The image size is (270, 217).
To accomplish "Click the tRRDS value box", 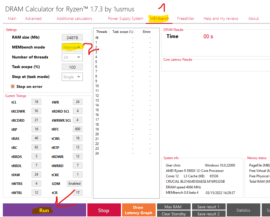I will (x=36, y=156).
